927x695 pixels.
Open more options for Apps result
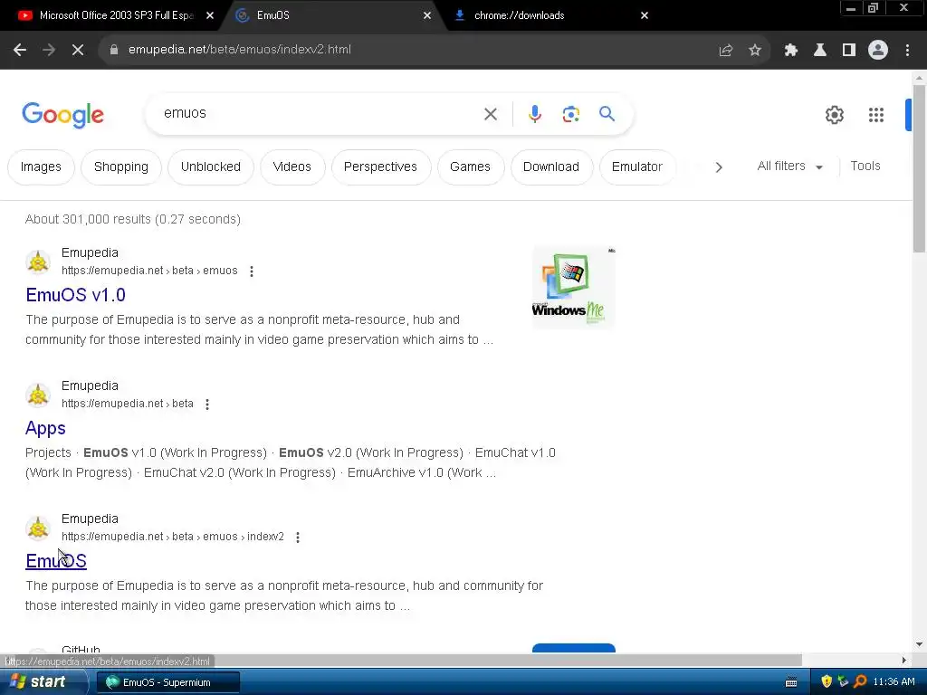coord(207,405)
